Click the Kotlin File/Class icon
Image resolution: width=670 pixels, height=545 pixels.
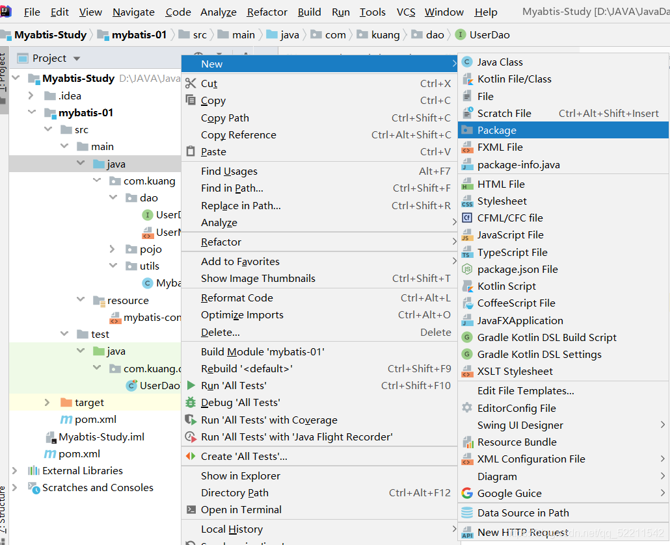point(468,79)
